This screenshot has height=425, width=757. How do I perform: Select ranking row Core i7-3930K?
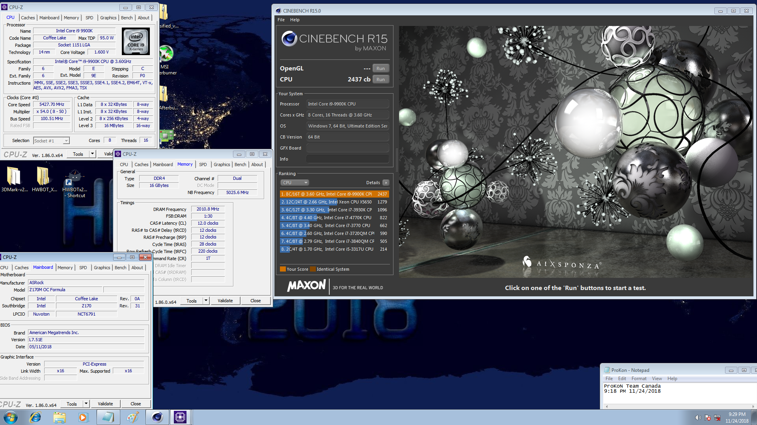tap(334, 210)
